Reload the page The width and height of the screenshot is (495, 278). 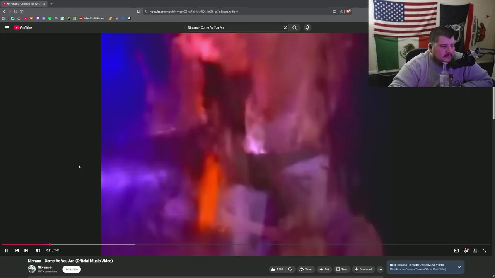tap(16, 12)
